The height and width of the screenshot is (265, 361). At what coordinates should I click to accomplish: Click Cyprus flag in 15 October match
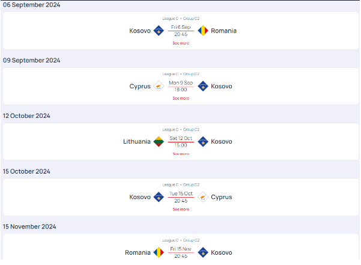coord(203,197)
